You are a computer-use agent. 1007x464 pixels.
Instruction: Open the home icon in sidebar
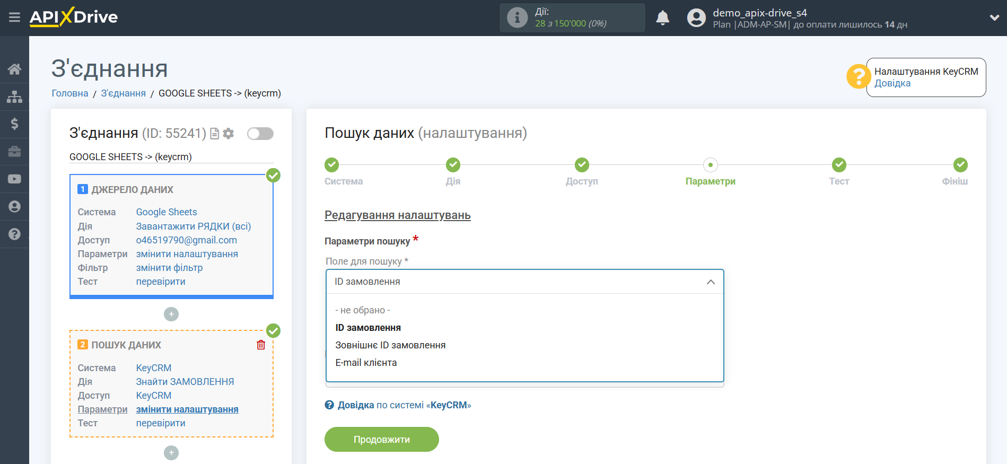14,69
